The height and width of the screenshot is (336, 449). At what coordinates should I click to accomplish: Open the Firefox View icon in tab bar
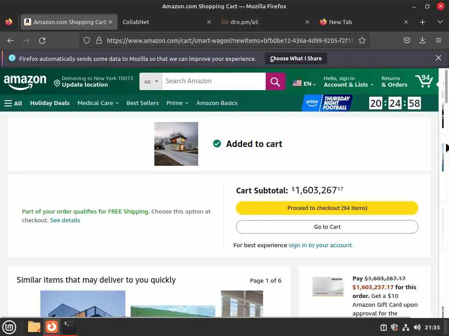click(9, 22)
